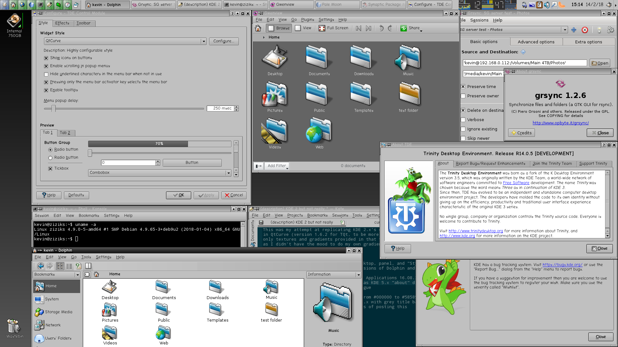This screenshot has height=347, width=618.
Task: Toggle Enable tooltips checkbox
Action: point(46,90)
